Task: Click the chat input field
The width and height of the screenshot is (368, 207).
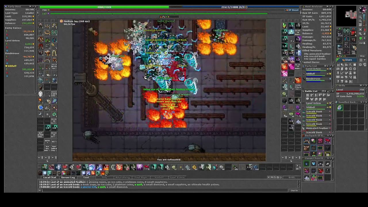Action: click(x=165, y=190)
